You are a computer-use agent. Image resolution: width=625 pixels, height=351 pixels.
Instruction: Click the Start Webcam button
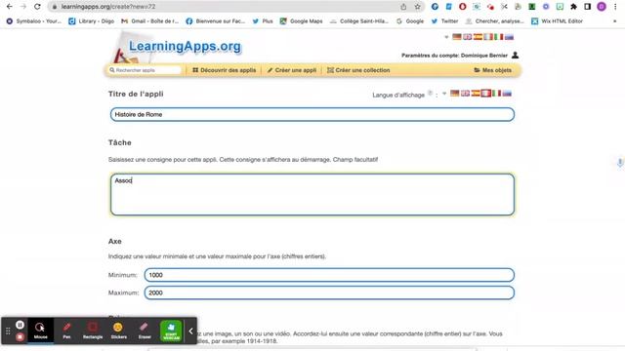(x=171, y=331)
